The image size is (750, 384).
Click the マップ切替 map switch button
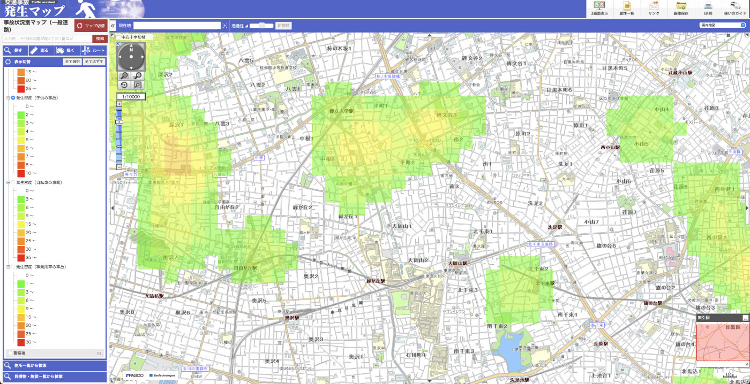(x=90, y=26)
